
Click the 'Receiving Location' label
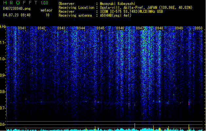pos(76,8)
